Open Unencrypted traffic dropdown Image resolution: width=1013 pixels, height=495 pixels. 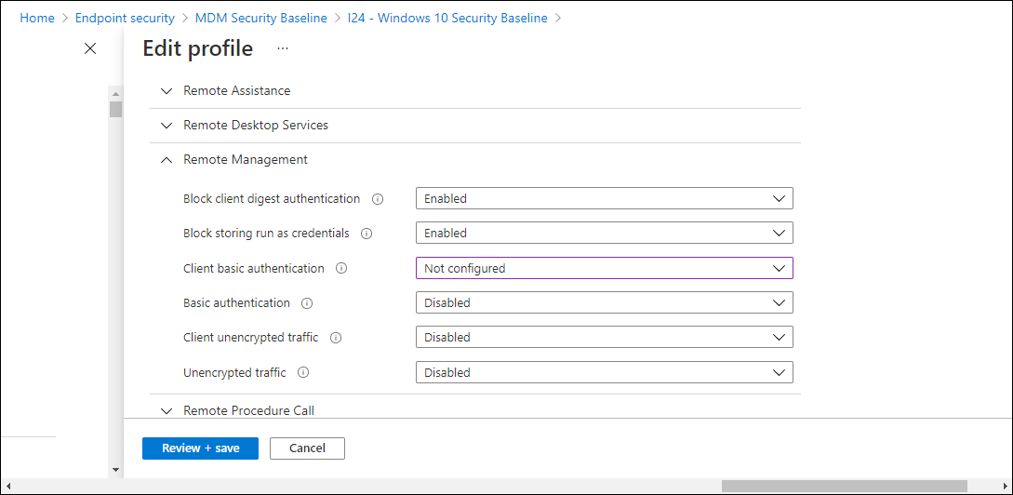pyautogui.click(x=604, y=372)
